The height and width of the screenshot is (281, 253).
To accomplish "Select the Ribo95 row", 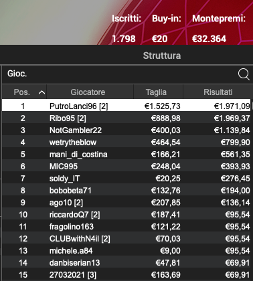I will tap(126, 118).
